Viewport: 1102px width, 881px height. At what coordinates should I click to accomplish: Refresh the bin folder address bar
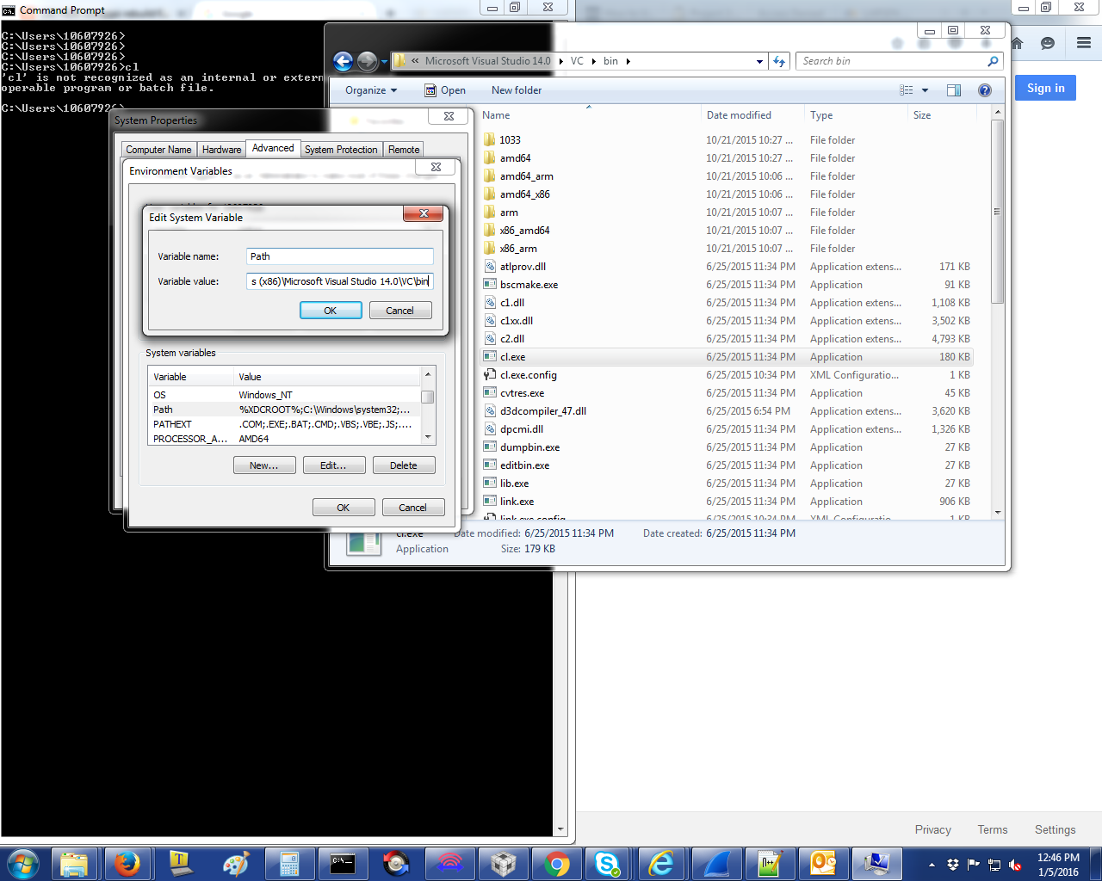click(779, 61)
